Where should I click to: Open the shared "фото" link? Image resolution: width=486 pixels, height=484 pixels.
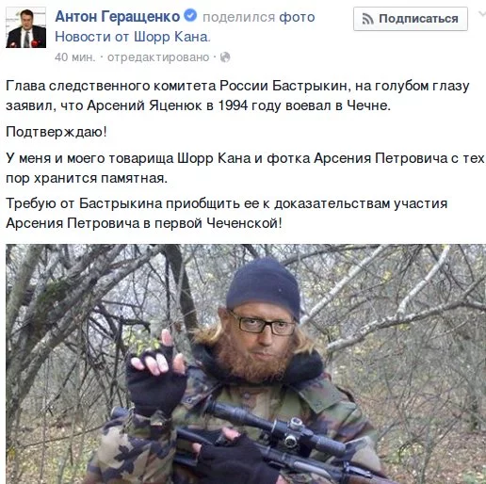point(297,17)
